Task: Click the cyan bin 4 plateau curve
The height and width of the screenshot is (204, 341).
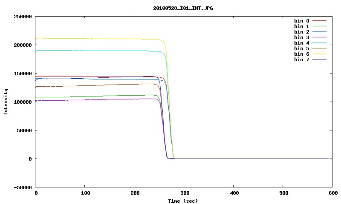Action: coord(98,51)
